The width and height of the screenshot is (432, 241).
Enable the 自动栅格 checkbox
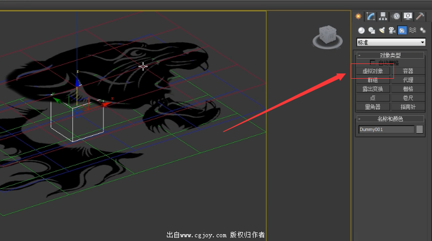[373, 63]
